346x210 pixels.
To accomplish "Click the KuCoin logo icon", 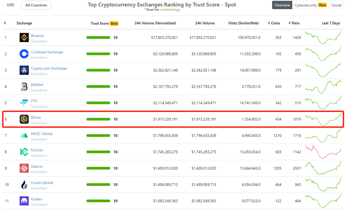I will (24, 152).
